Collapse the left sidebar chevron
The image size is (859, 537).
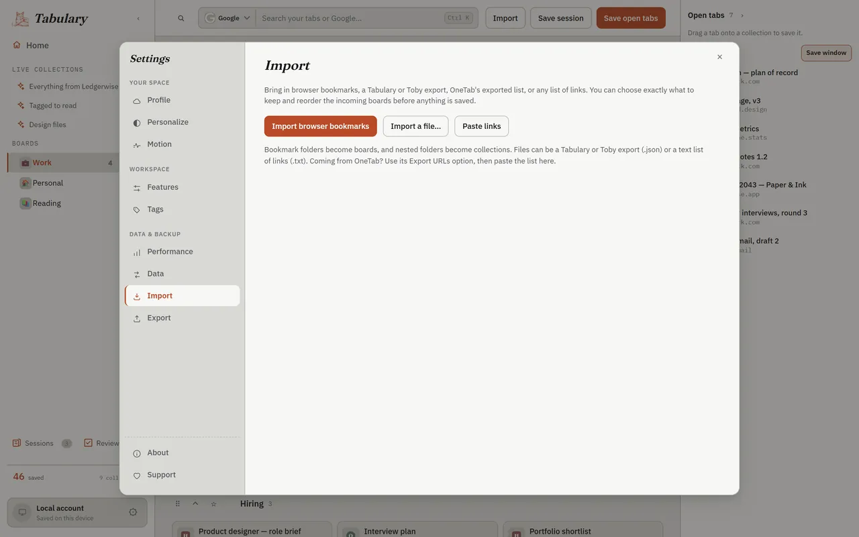(x=138, y=19)
